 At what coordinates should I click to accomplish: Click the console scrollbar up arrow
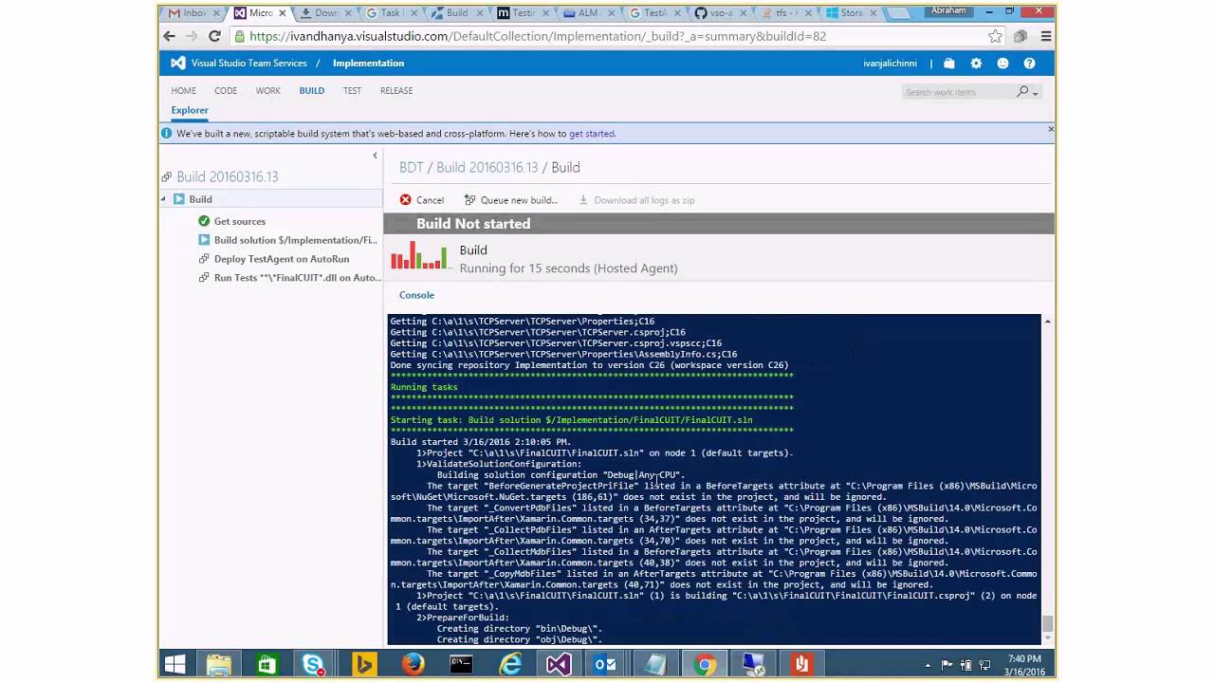coord(1047,322)
